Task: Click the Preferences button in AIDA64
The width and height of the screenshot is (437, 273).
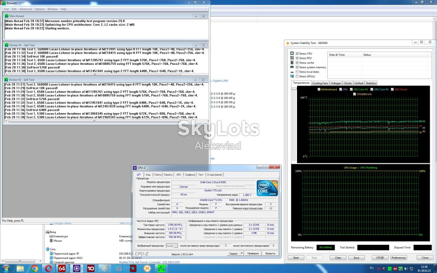Action: [x=399, y=258]
